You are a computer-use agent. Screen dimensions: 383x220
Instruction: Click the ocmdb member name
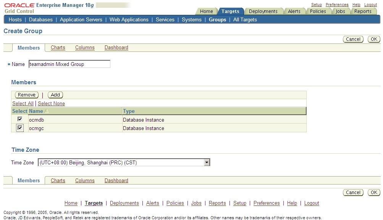click(36, 120)
